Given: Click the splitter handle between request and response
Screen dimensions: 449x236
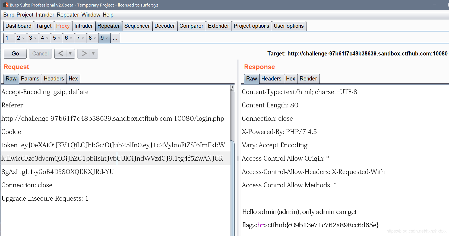Looking at the screenshot, I should (238, 158).
